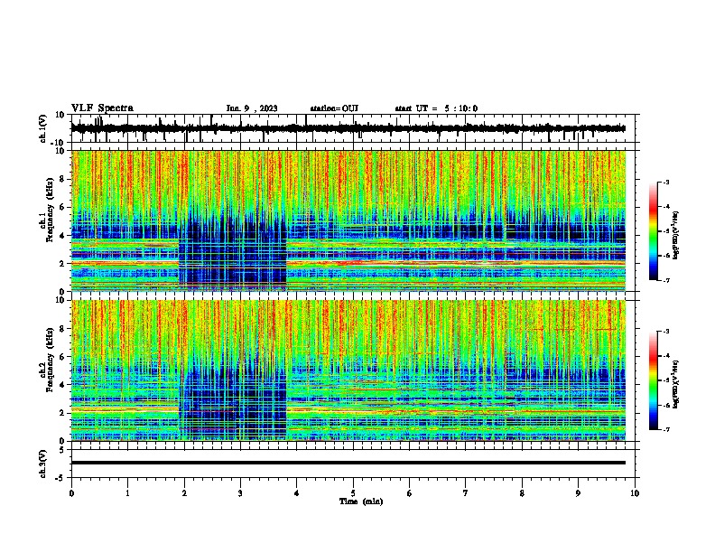715x553 pixels.
Task: Click the "8" kHz tick label on ch.2 spectrogram
Action: click(63, 329)
